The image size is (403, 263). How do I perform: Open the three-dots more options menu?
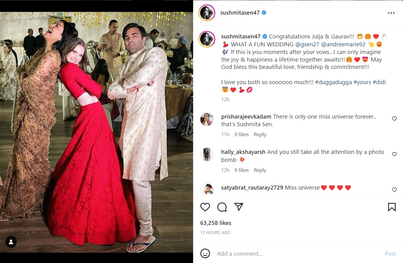391,13
